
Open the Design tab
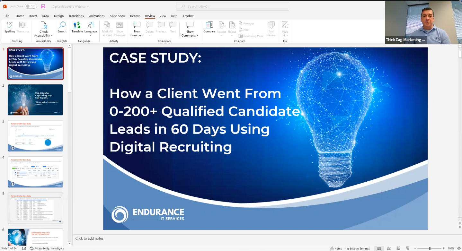59,16
